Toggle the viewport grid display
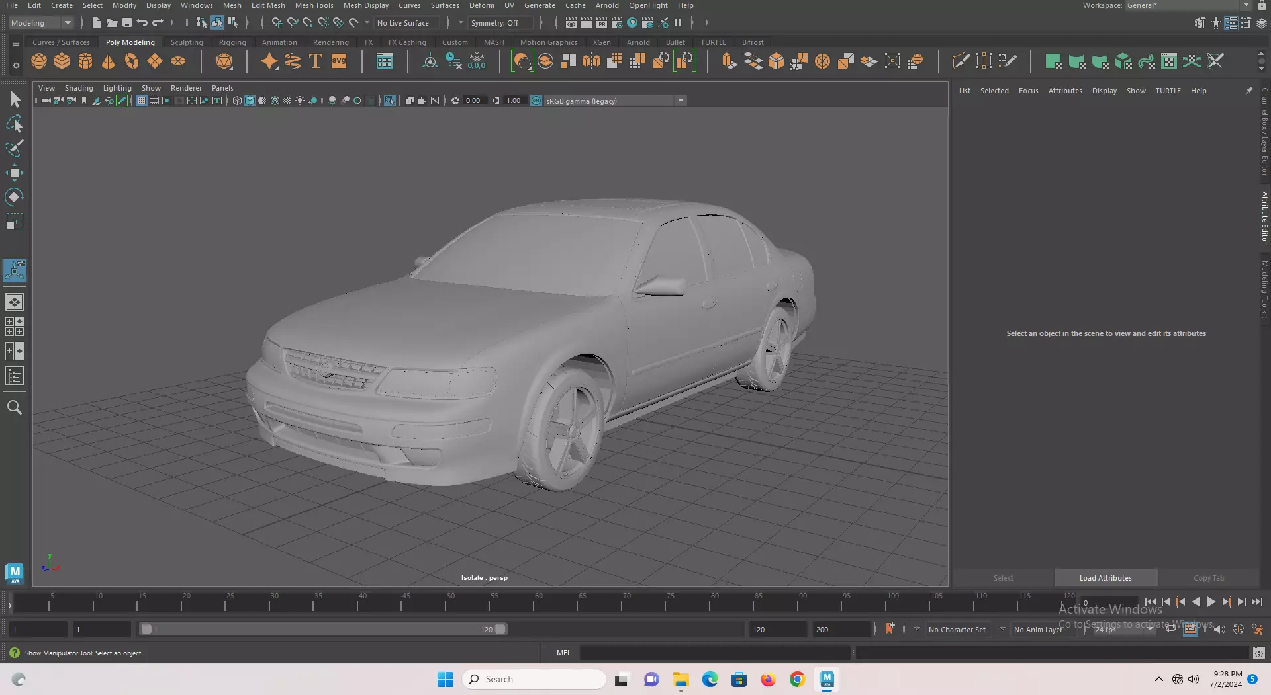This screenshot has width=1271, height=695. (142, 101)
